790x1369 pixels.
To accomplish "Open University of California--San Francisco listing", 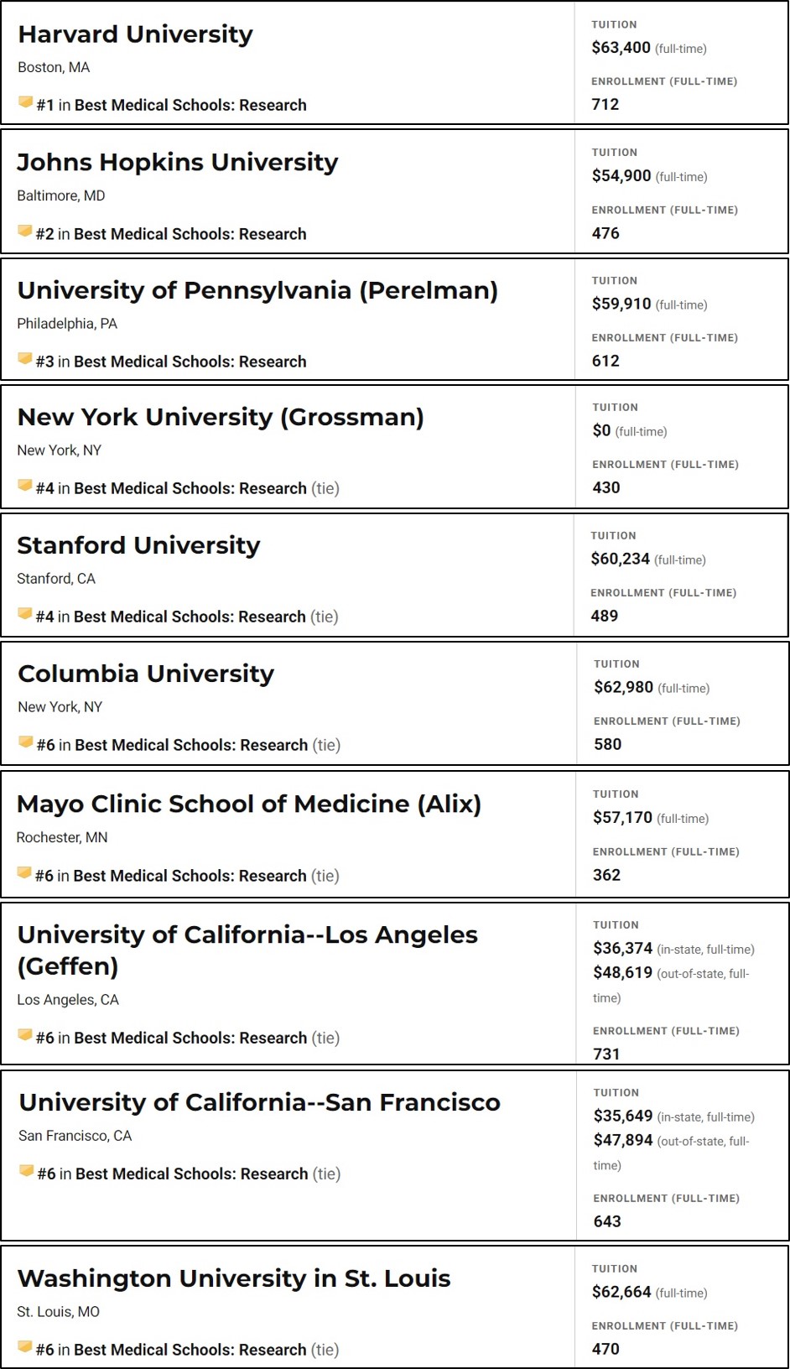I will 259,1103.
